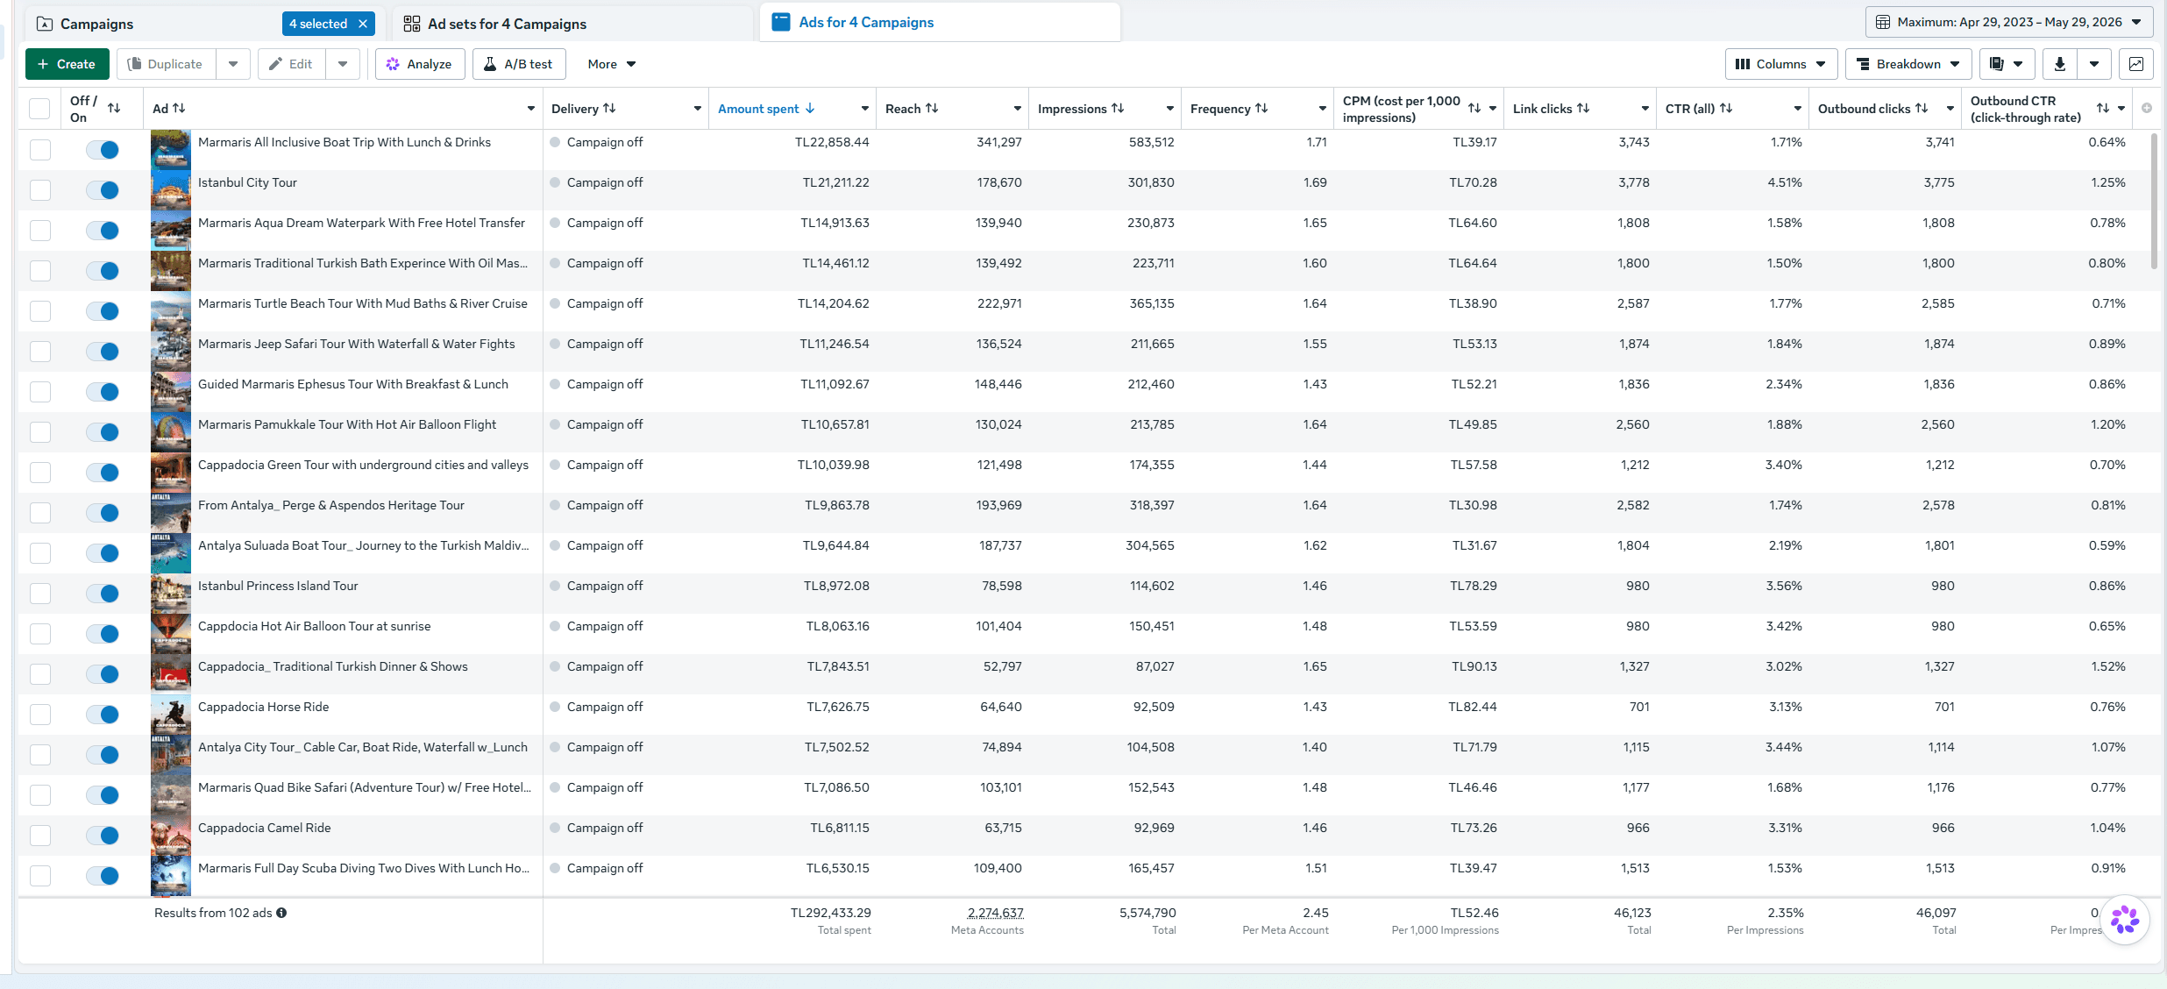
Task: Click the table vertical scrollbar
Action: click(x=2155, y=202)
